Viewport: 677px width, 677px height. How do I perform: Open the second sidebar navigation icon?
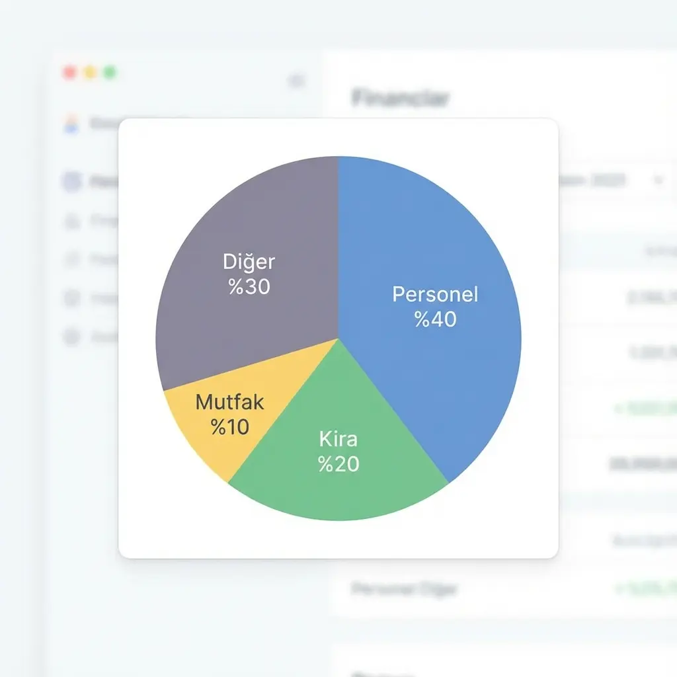click(x=71, y=221)
